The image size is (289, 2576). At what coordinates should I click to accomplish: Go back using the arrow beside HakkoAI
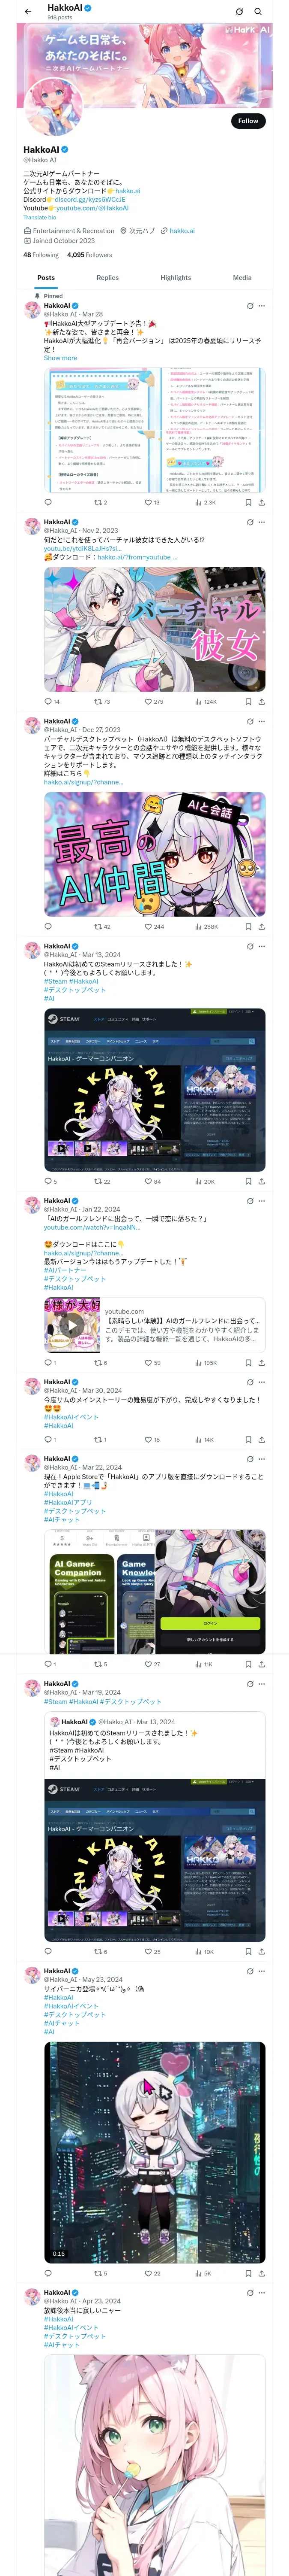28,12
